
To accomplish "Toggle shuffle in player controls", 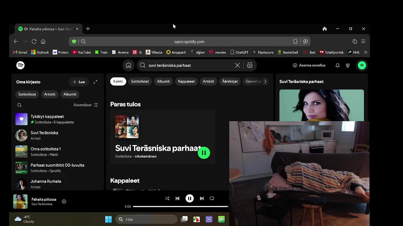I will click(167, 198).
